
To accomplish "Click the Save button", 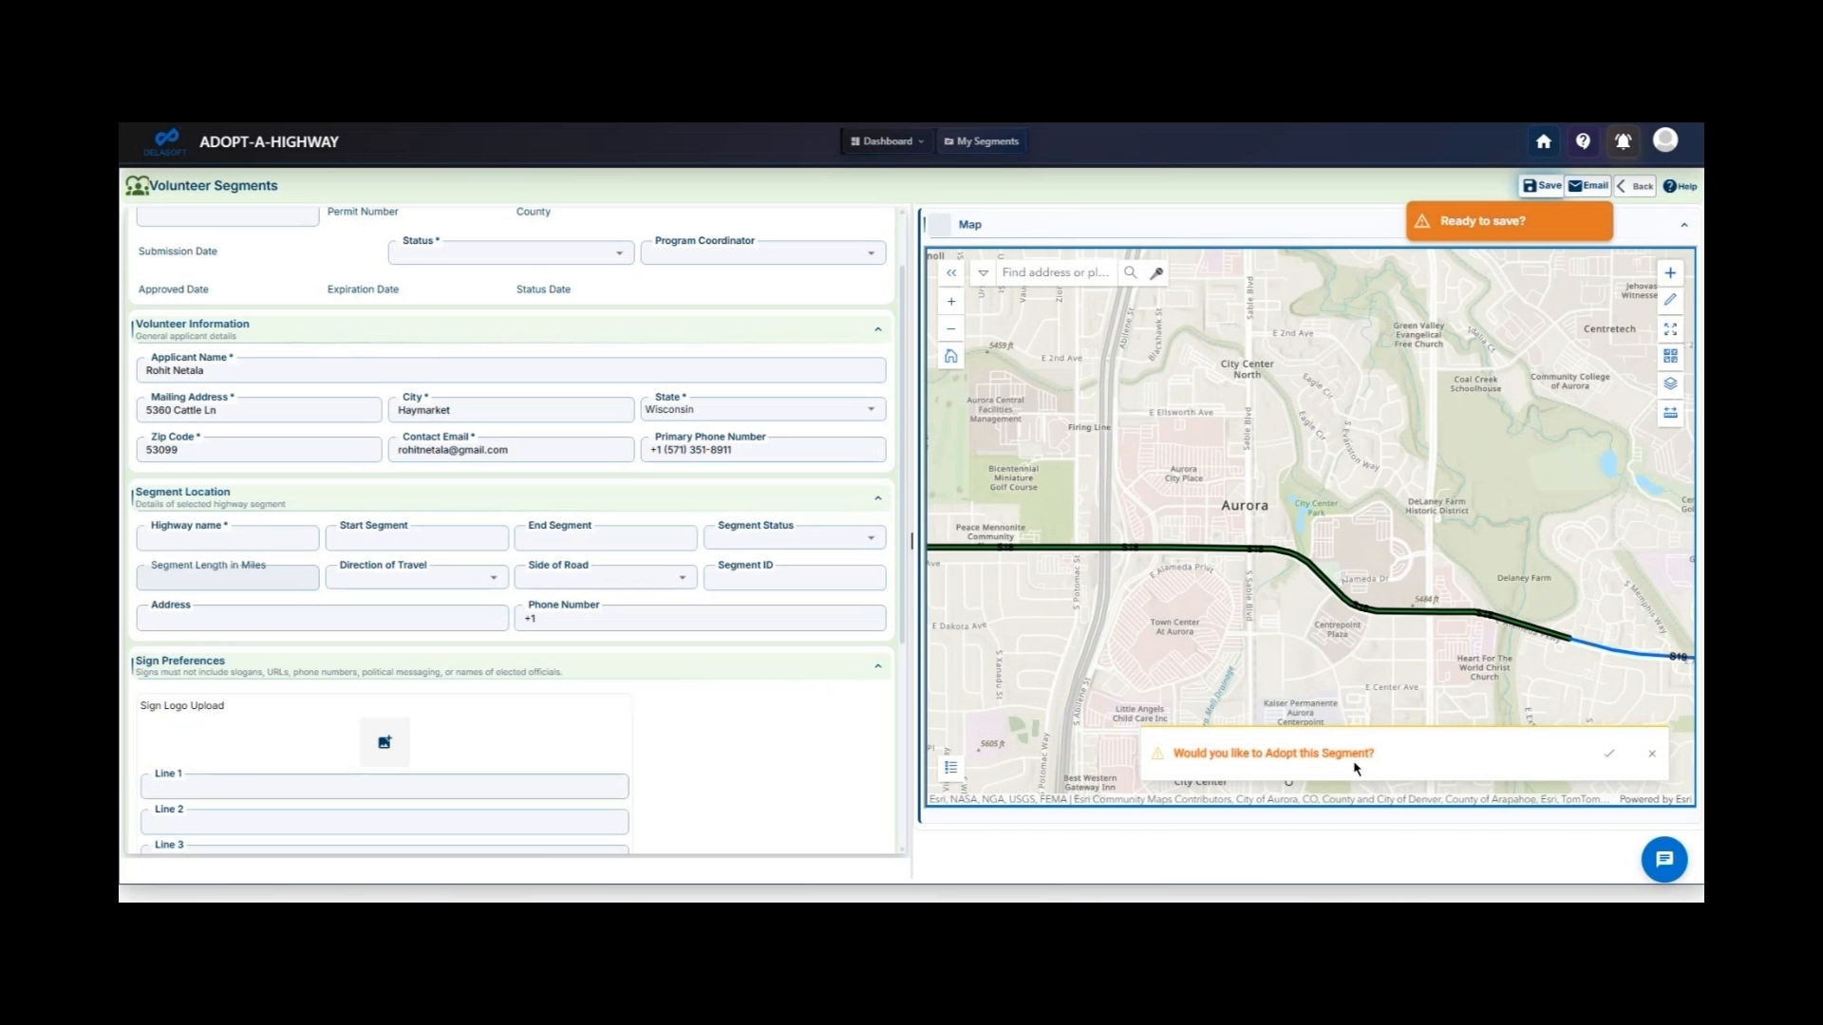I will [1540, 186].
